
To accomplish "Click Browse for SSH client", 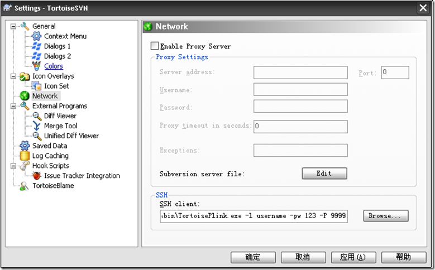I will (386, 216).
